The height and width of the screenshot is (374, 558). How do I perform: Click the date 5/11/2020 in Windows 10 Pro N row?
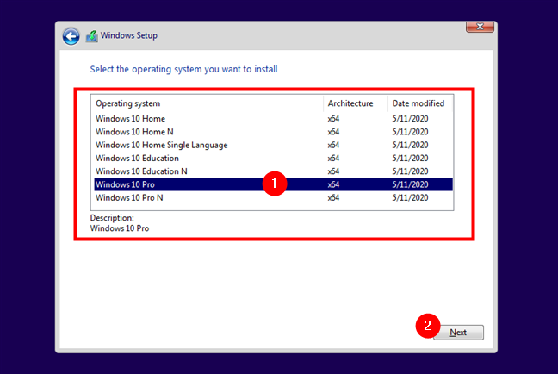coord(410,197)
